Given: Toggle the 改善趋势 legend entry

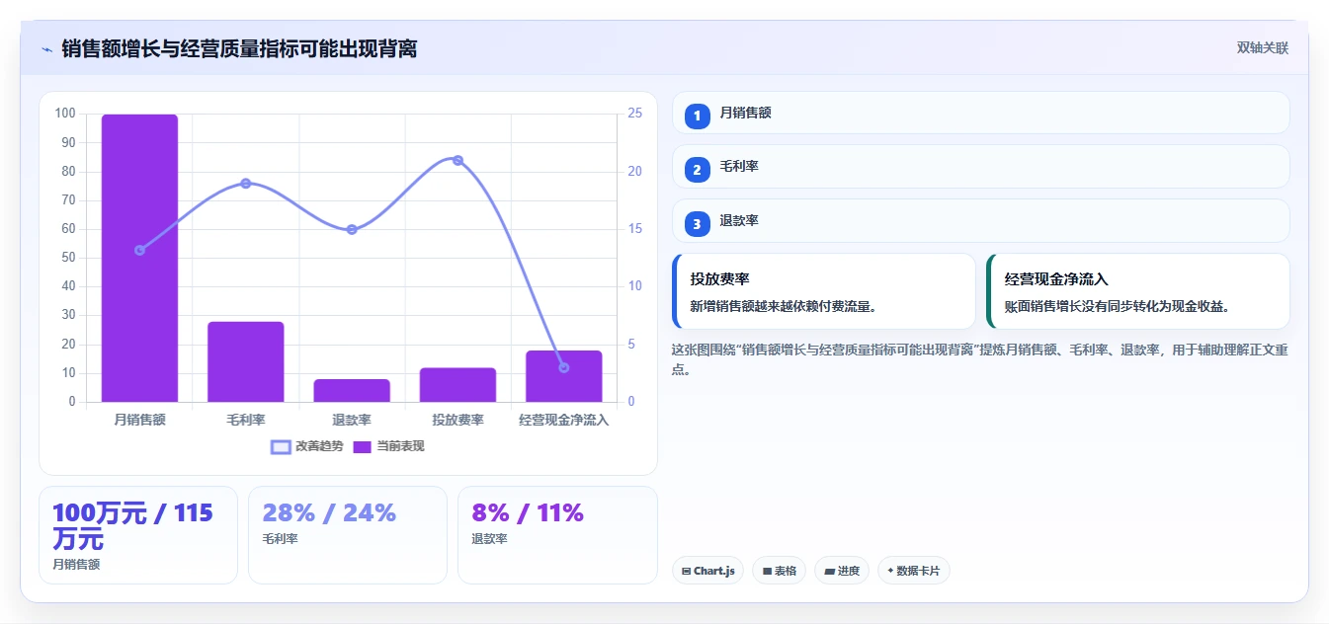Looking at the screenshot, I should click(x=307, y=446).
